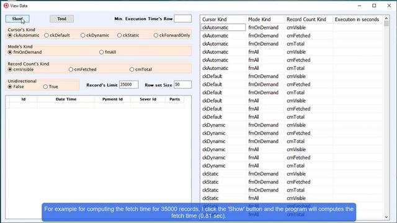Click the Pyment Id column header
The image size is (397, 223).
112,99
